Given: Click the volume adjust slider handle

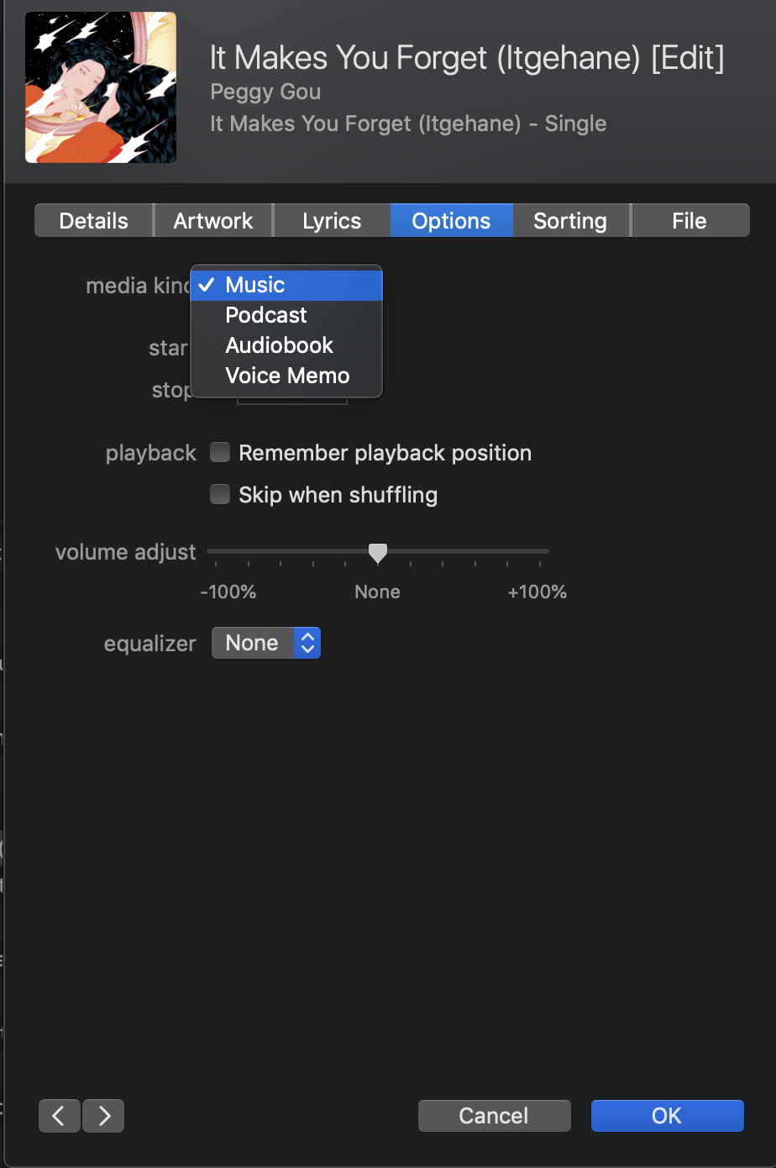Looking at the screenshot, I should [378, 553].
